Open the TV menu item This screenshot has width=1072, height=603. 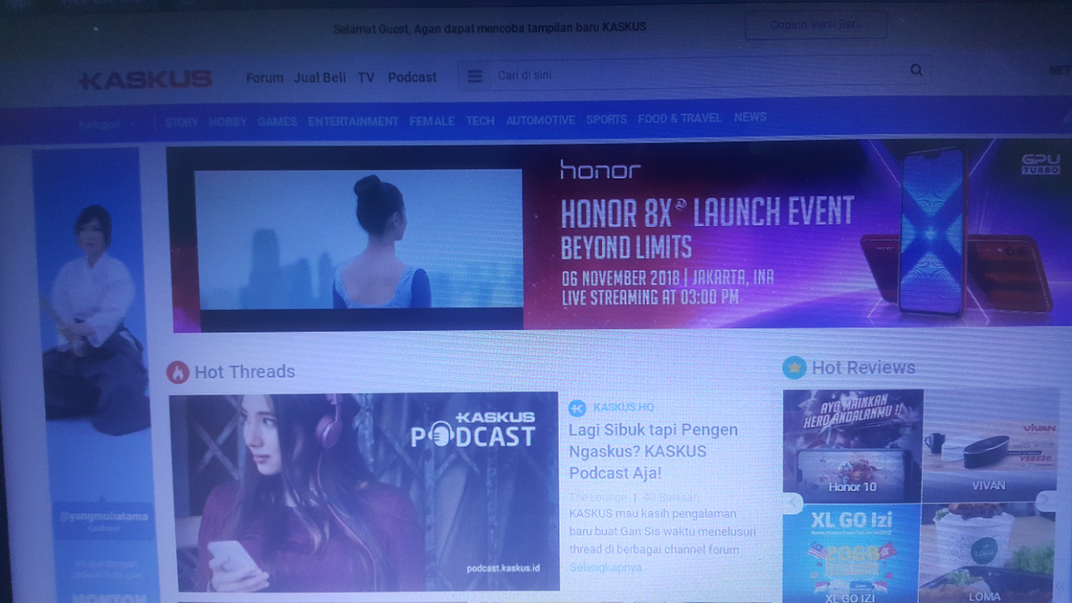coord(366,77)
